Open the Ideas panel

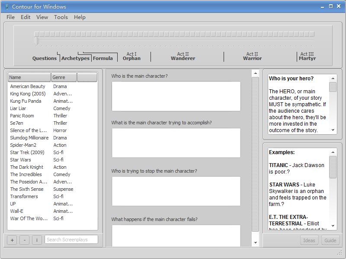309,240
